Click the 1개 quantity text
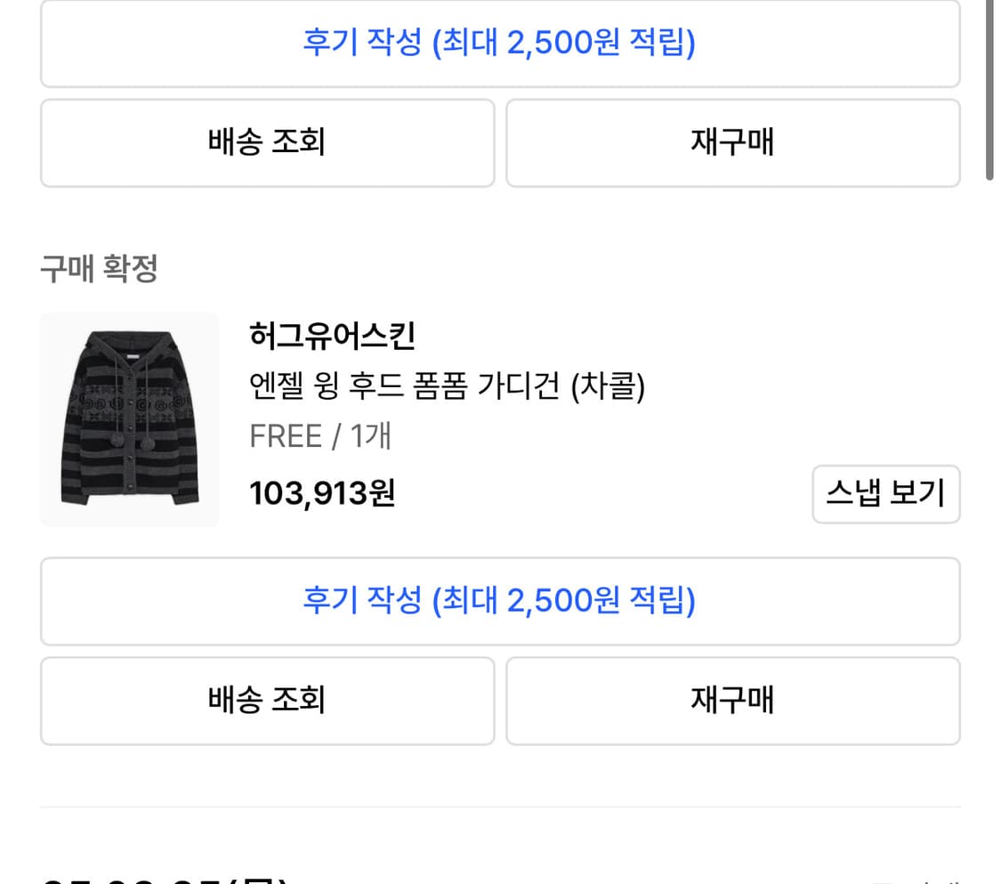Screen dimensions: 1001x884 coord(370,437)
